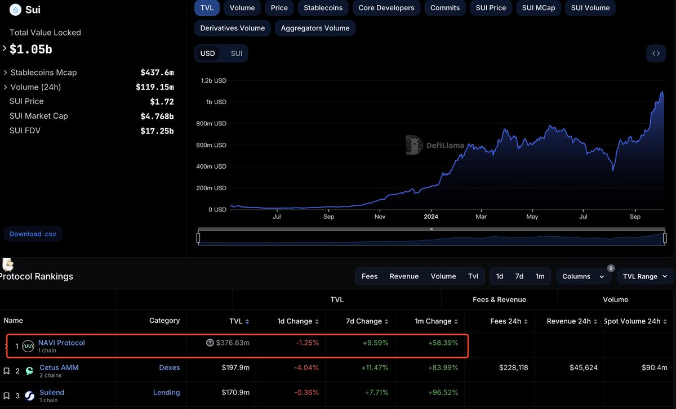
Task: Toggle the TVL chart series
Action: click(x=207, y=8)
